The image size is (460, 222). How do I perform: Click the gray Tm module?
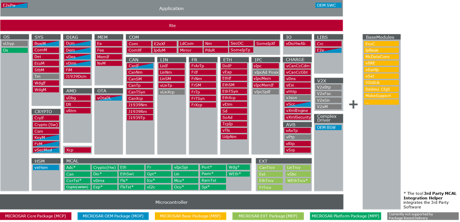(x=46, y=77)
